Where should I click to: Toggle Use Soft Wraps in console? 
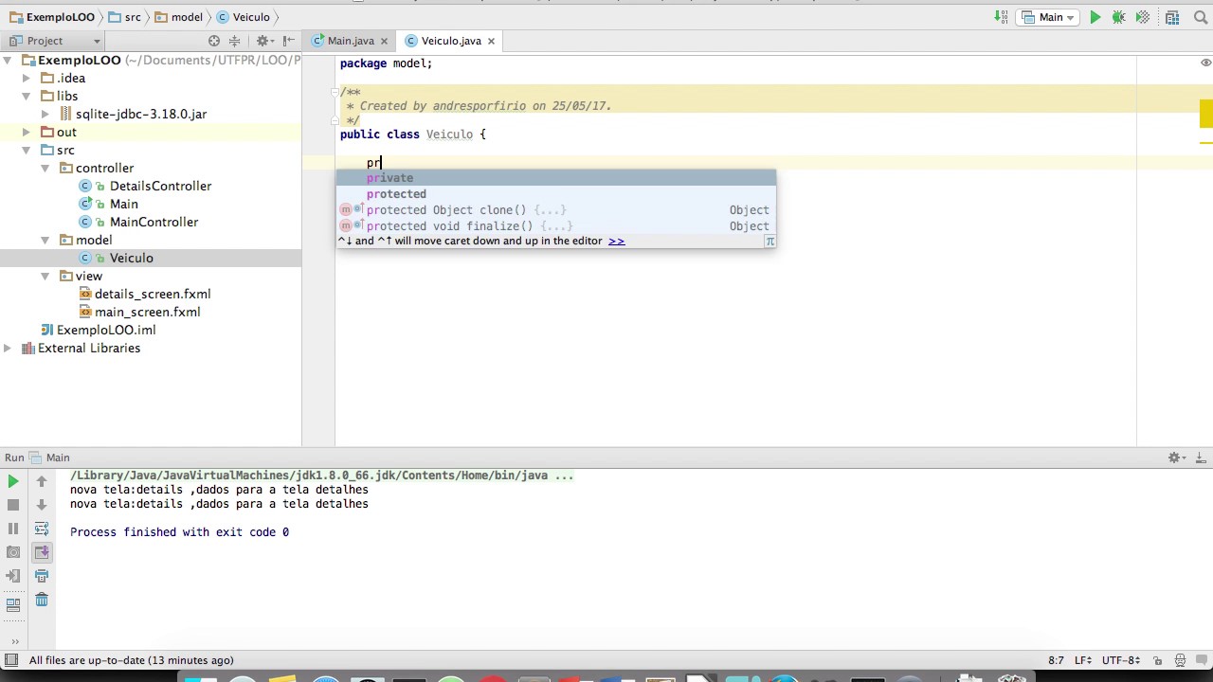coord(42,529)
